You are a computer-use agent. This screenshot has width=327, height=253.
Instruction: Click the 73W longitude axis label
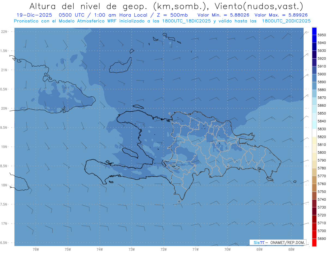click(x=132, y=249)
